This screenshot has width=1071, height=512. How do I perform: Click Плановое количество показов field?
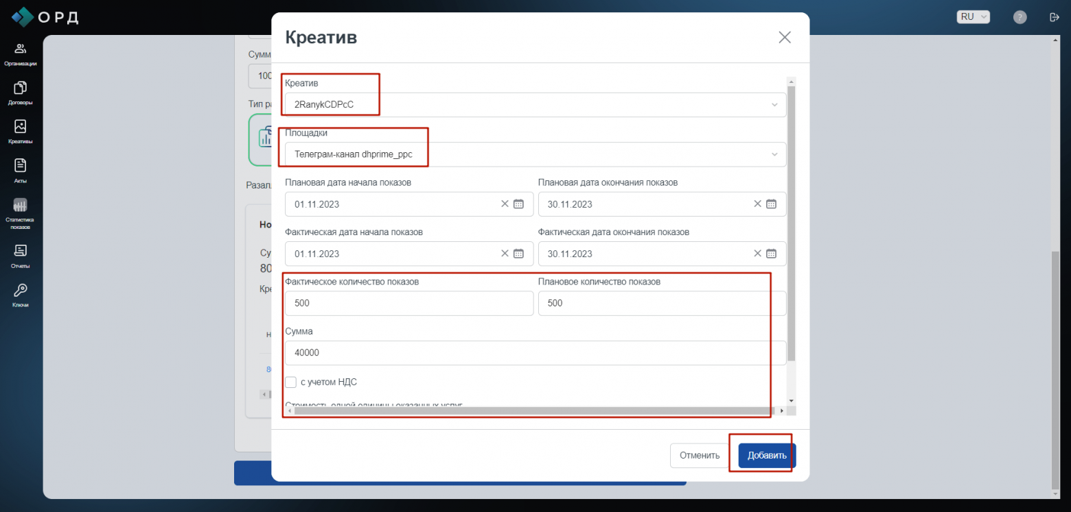pos(663,303)
